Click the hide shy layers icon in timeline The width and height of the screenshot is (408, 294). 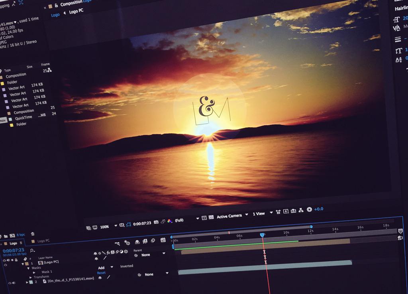[137, 242]
